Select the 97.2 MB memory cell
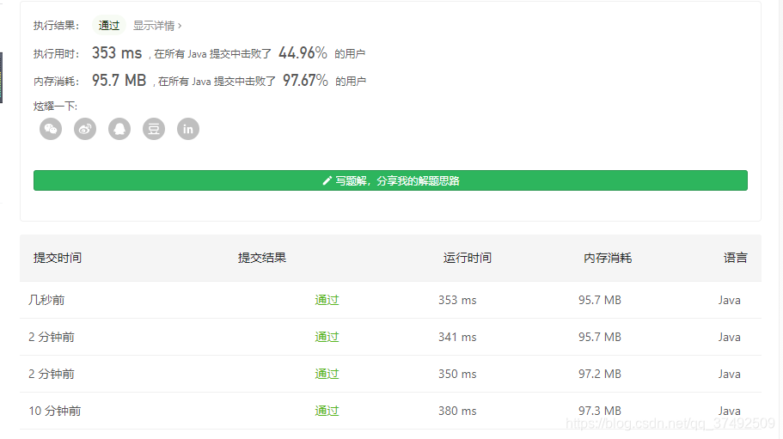783x439 pixels. pyautogui.click(x=600, y=374)
